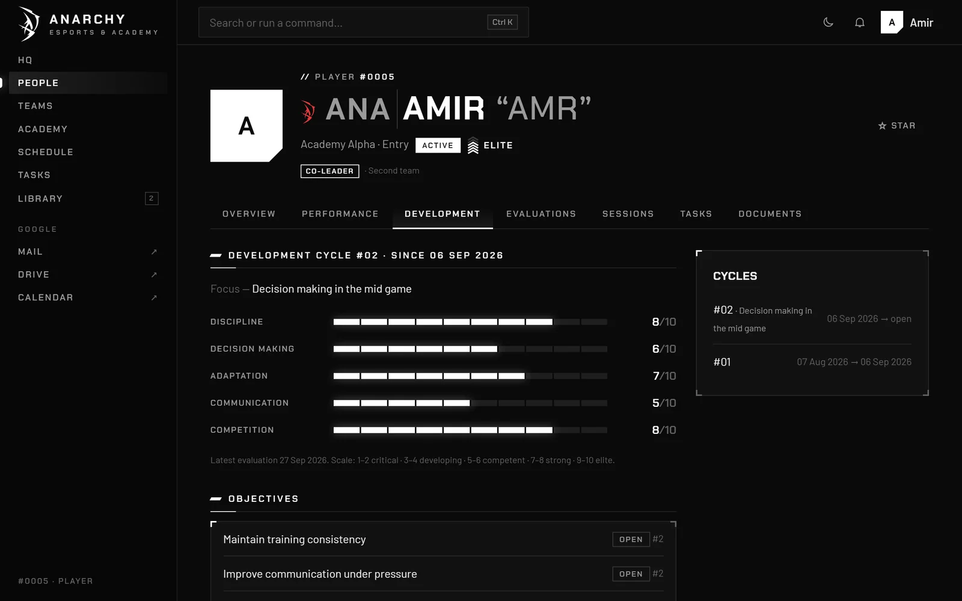The image size is (962, 601).
Task: Switch to the Sessions tab
Action: [628, 214]
